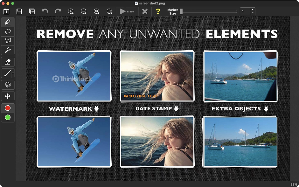Click the woman photo without date stamp

[x=157, y=142]
